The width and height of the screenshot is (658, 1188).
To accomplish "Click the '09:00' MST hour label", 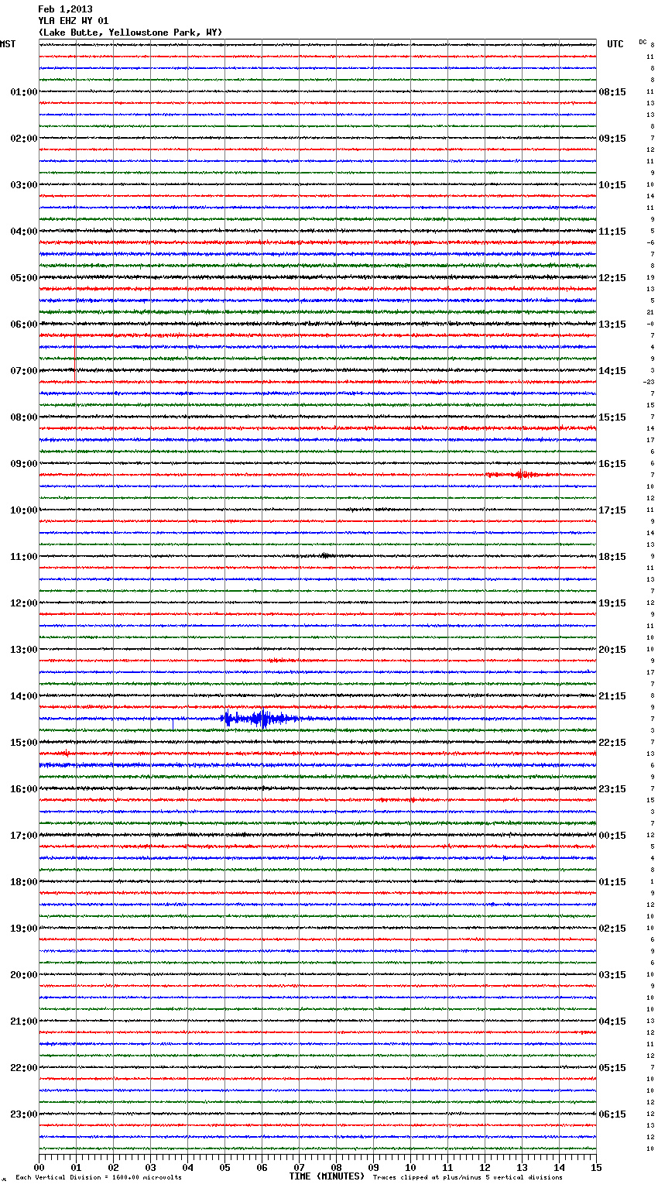I will pyautogui.click(x=24, y=464).
